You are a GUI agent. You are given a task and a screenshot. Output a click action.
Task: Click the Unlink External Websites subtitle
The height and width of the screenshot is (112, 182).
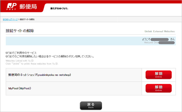coord(160,32)
